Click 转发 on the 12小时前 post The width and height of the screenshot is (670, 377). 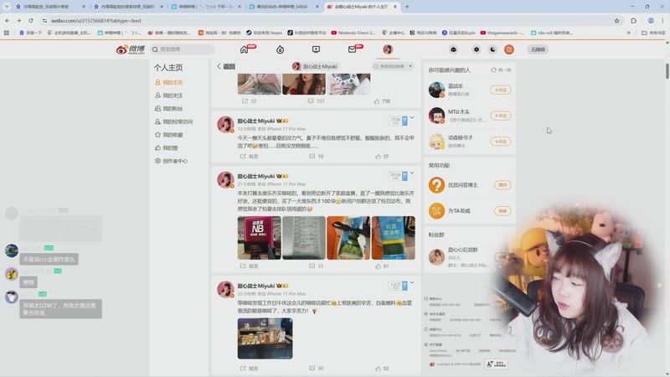[250, 157]
